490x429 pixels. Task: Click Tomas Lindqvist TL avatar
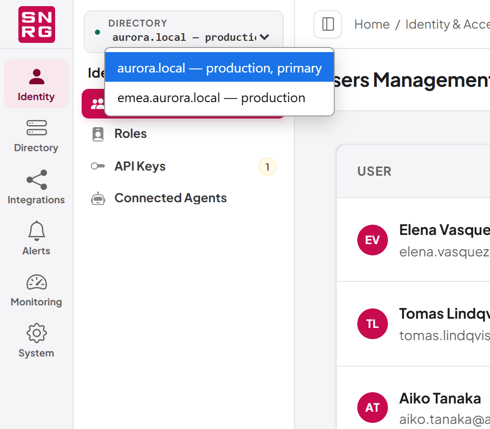[373, 324]
